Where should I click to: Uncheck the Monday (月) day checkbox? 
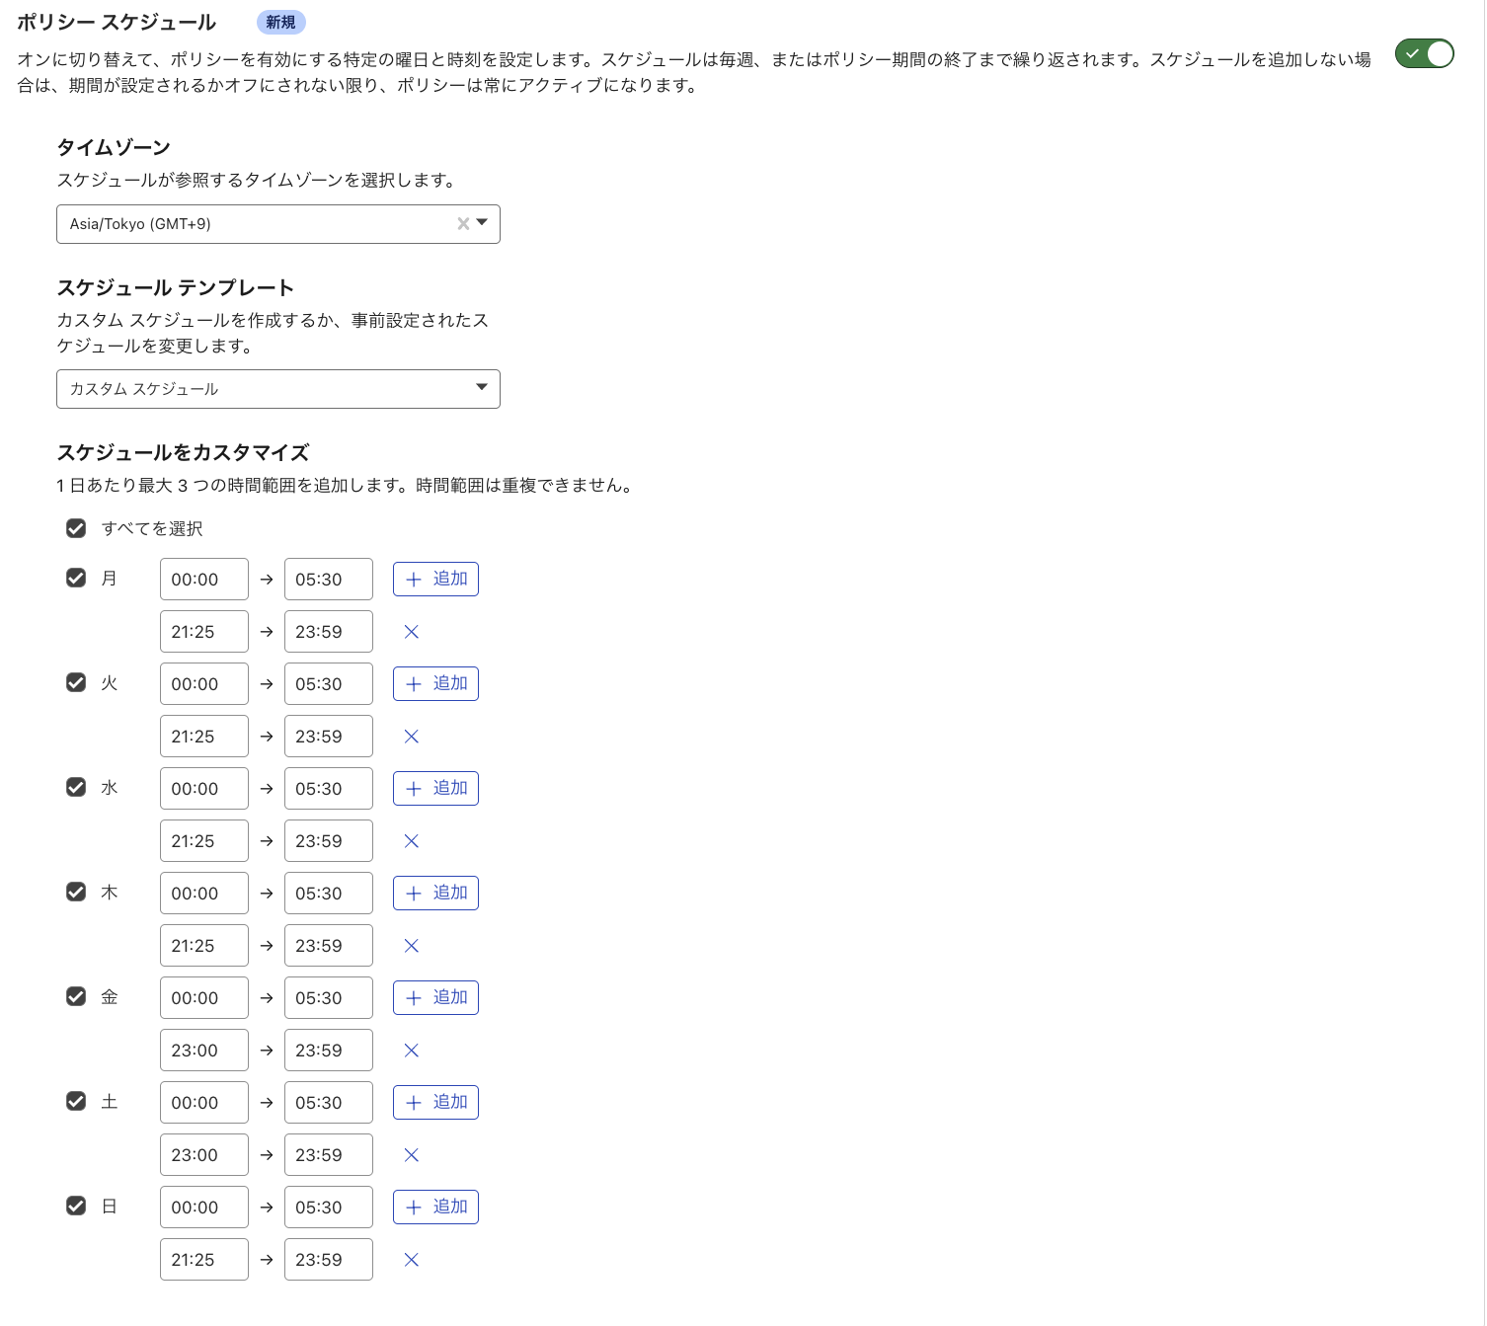76,579
